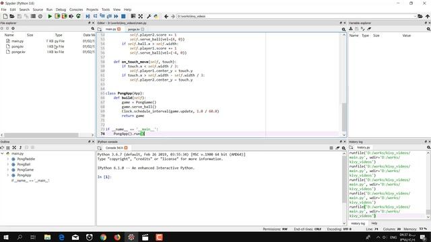Open the Source menu

click(38, 9)
